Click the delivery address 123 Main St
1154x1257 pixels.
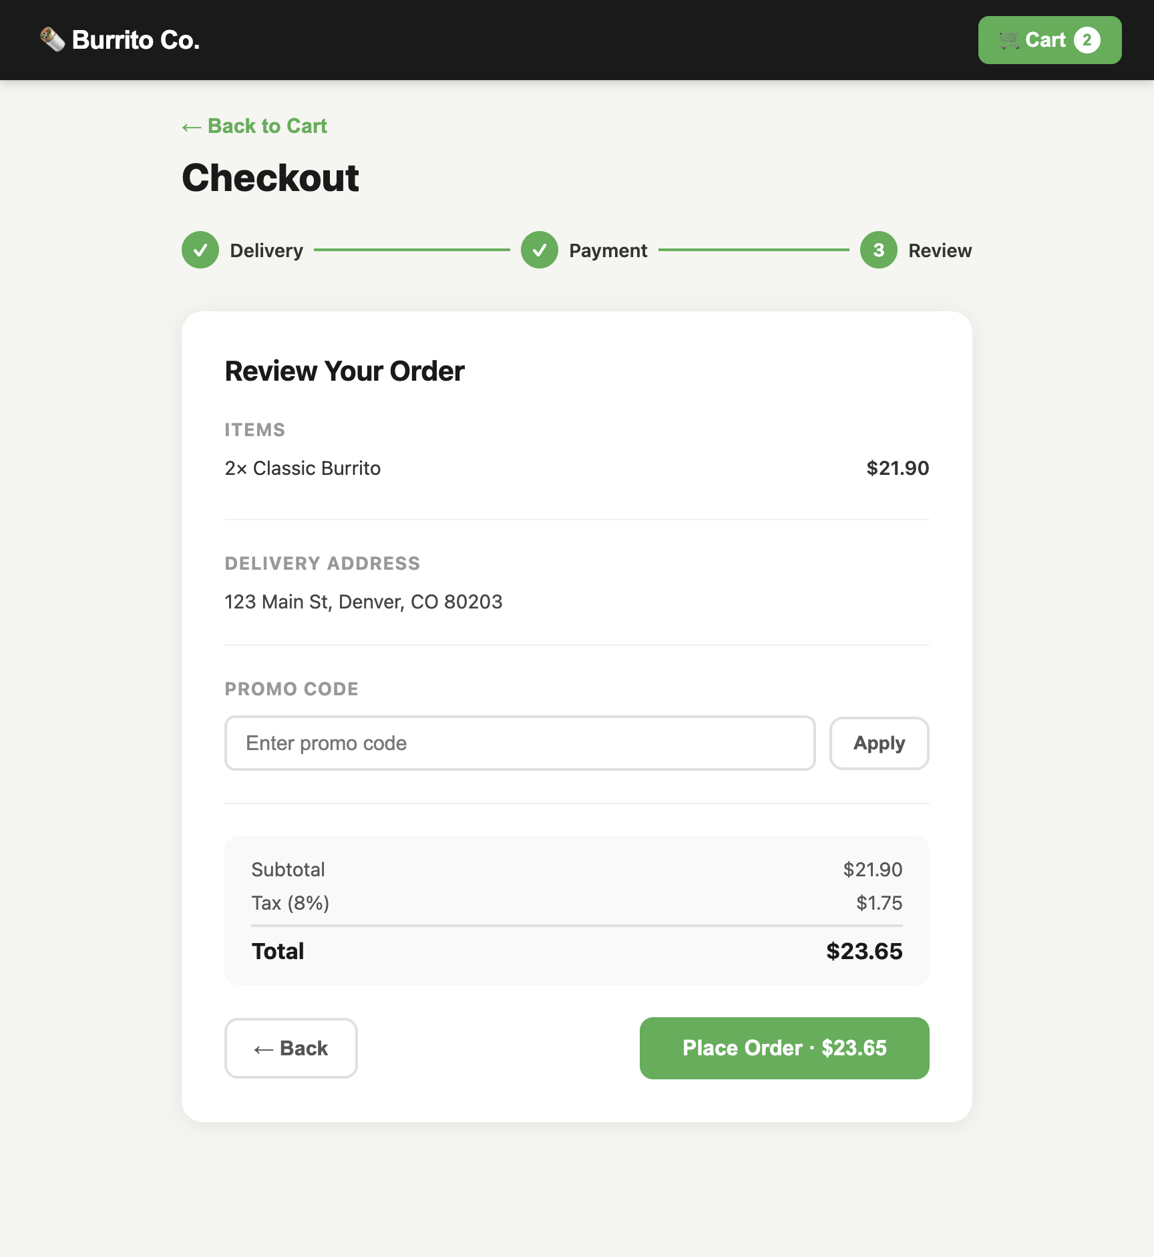coord(363,602)
